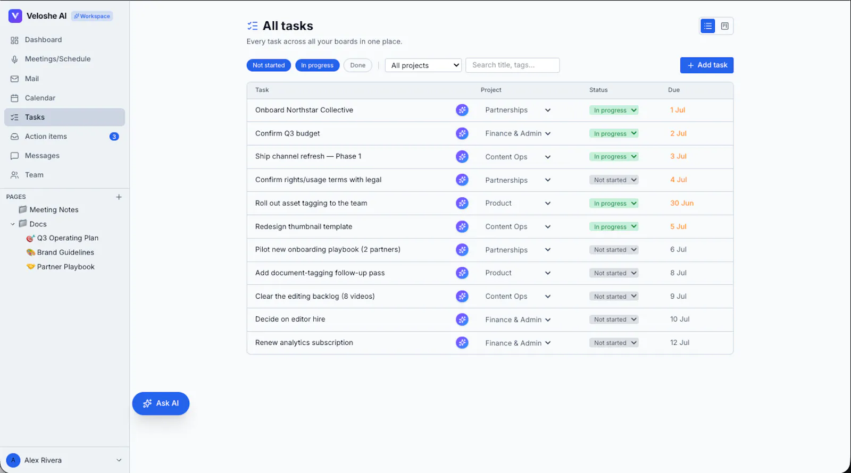851x473 pixels.
Task: Open status dropdown for Confirm rights/usage terms
Action: pos(614,180)
